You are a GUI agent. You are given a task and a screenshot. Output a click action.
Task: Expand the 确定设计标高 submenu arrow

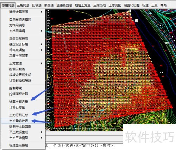(x=42, y=44)
